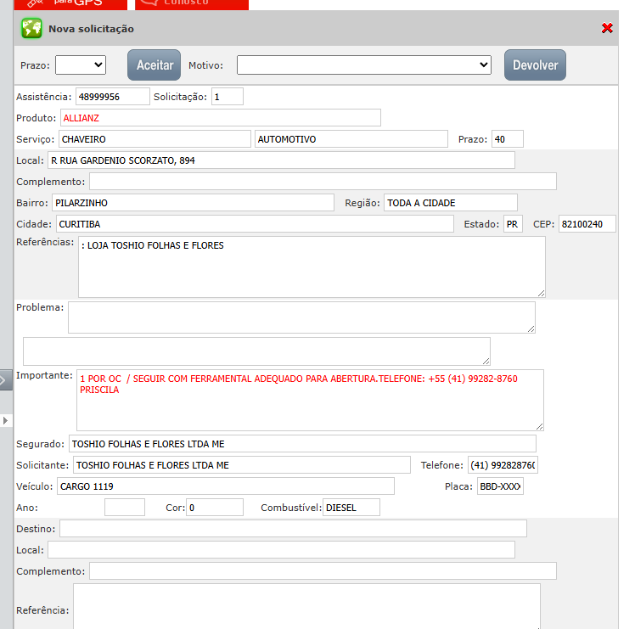Click the Importante text area resize handle
The width and height of the screenshot is (635, 629).
point(539,426)
